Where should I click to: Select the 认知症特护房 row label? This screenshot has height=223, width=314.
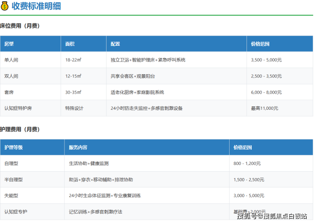tap(18, 109)
